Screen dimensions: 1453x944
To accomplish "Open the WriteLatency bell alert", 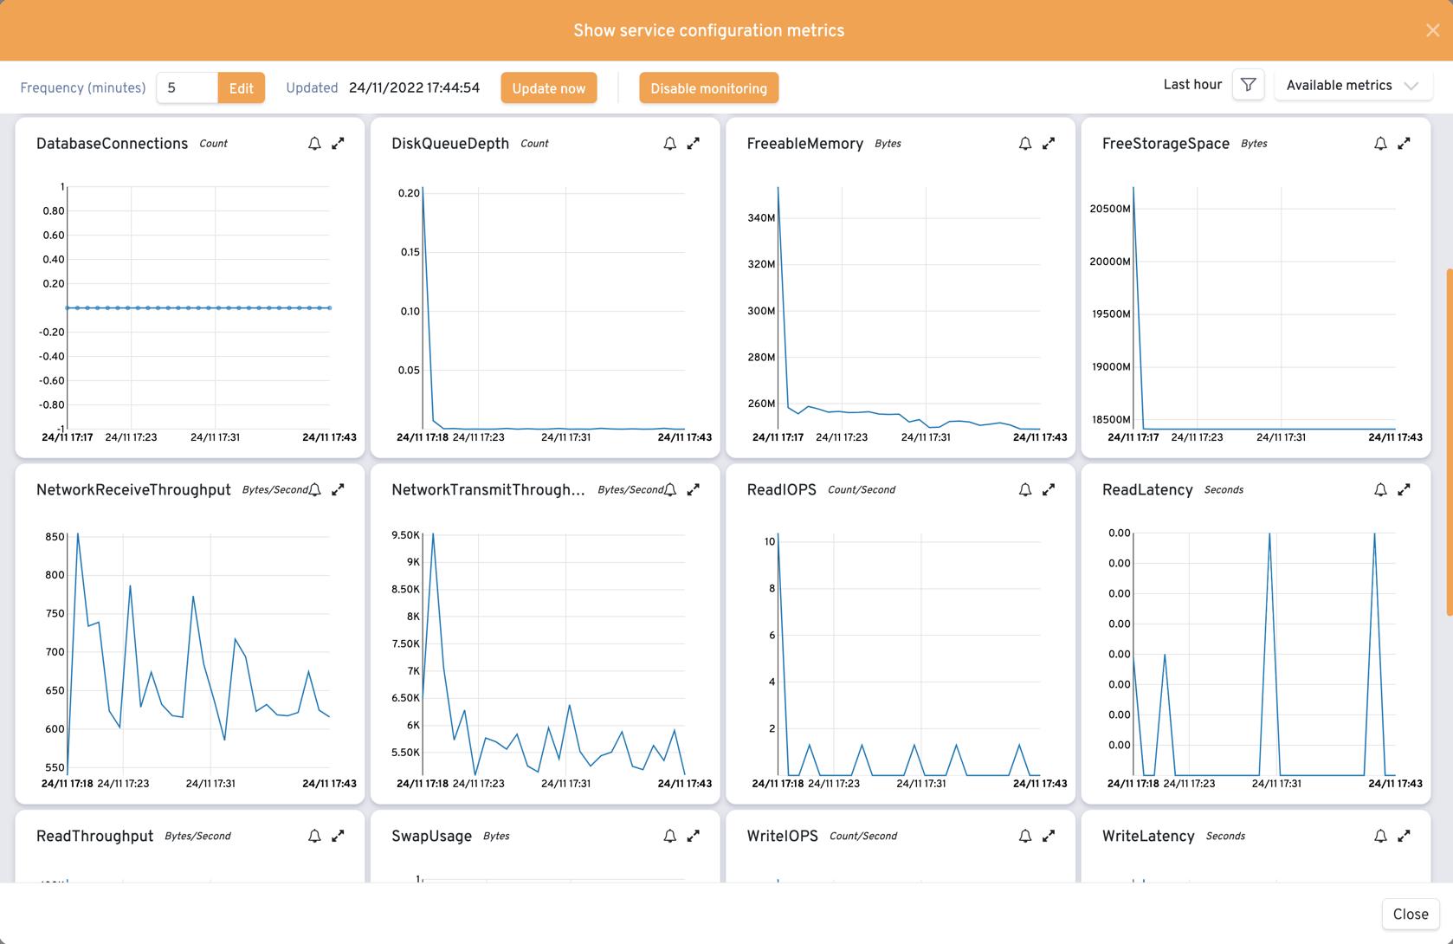I will pyautogui.click(x=1380, y=837).
